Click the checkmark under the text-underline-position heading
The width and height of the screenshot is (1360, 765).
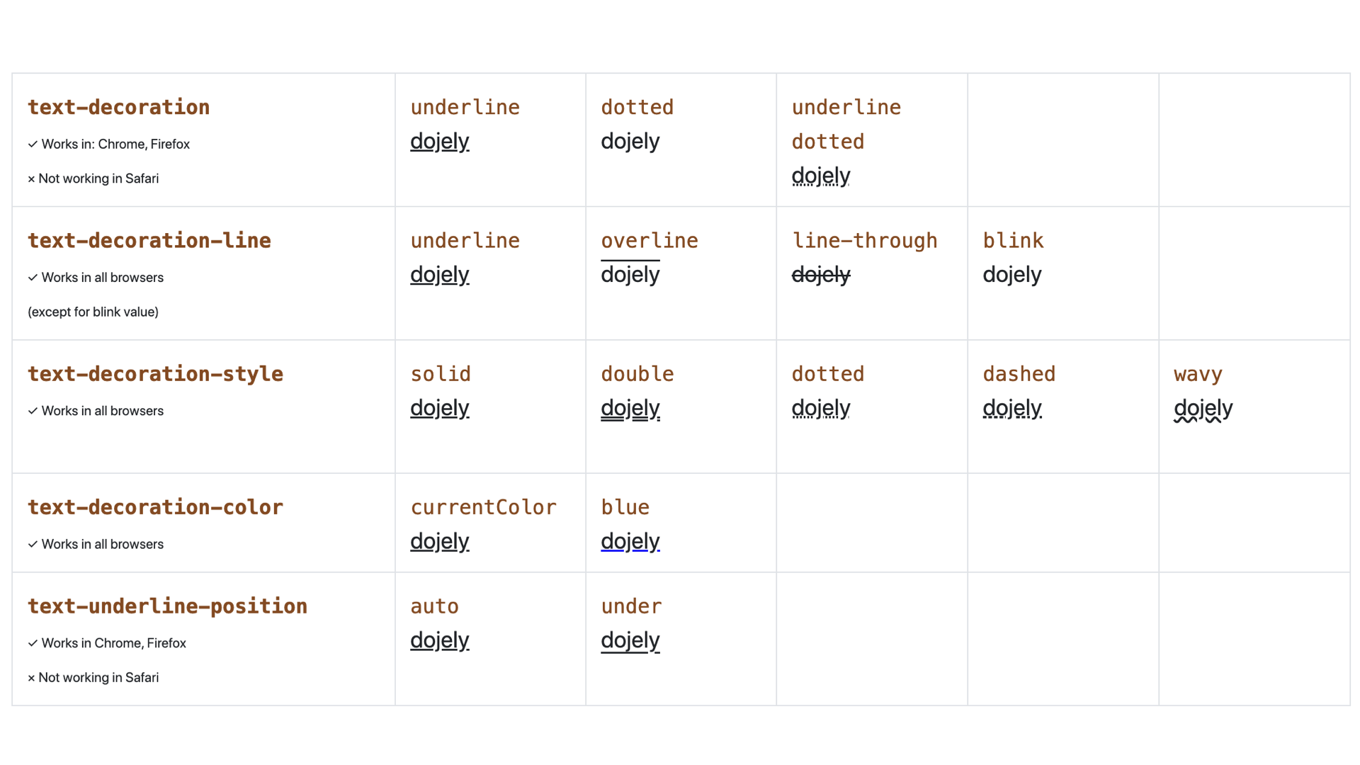click(33, 643)
